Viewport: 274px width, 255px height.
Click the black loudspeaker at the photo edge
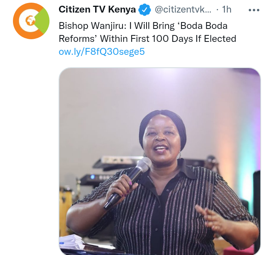257,210
